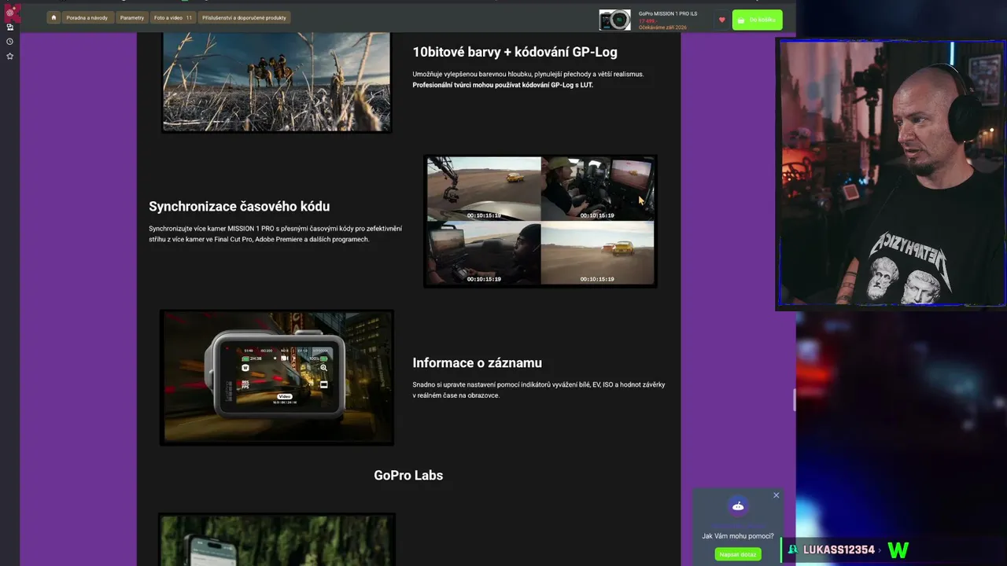Open the home icon in product navigation
This screenshot has width=1007, height=566.
click(x=53, y=17)
